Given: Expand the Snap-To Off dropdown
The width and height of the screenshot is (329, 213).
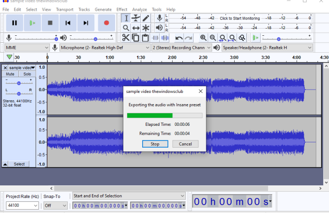Looking at the screenshot, I should pyautogui.click(x=54, y=205).
